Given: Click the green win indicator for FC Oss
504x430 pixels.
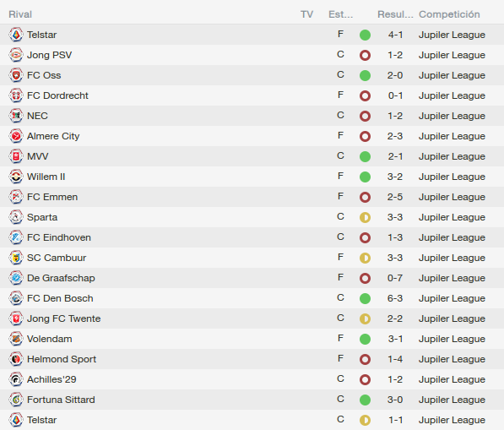Looking at the screenshot, I should point(365,75).
